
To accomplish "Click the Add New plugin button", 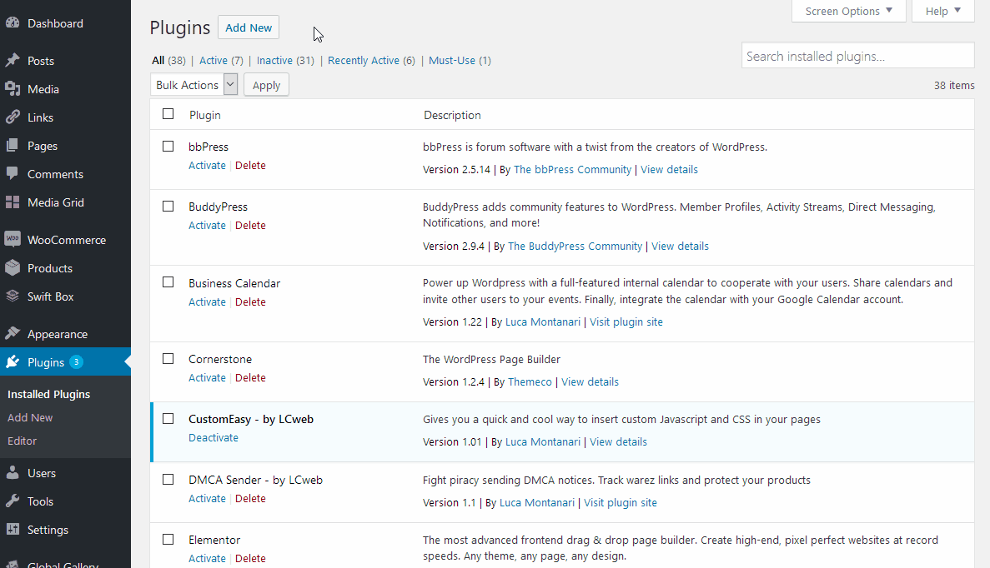I will 248,27.
